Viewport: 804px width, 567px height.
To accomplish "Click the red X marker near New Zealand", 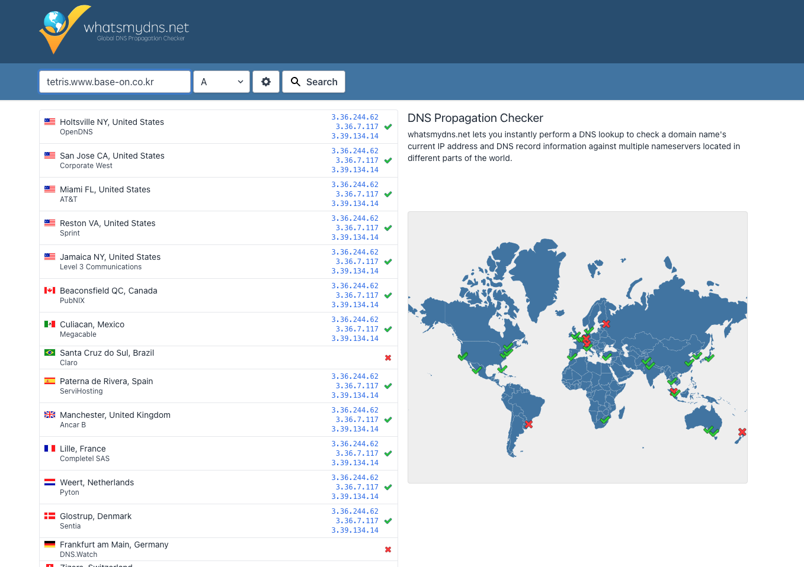I will coord(742,432).
